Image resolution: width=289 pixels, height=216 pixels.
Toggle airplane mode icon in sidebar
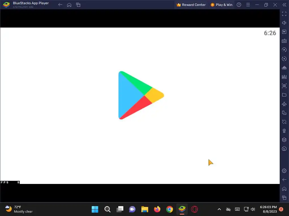pos(284,104)
